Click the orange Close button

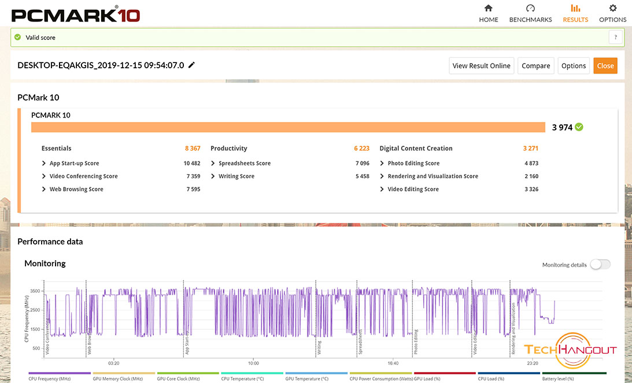point(605,66)
